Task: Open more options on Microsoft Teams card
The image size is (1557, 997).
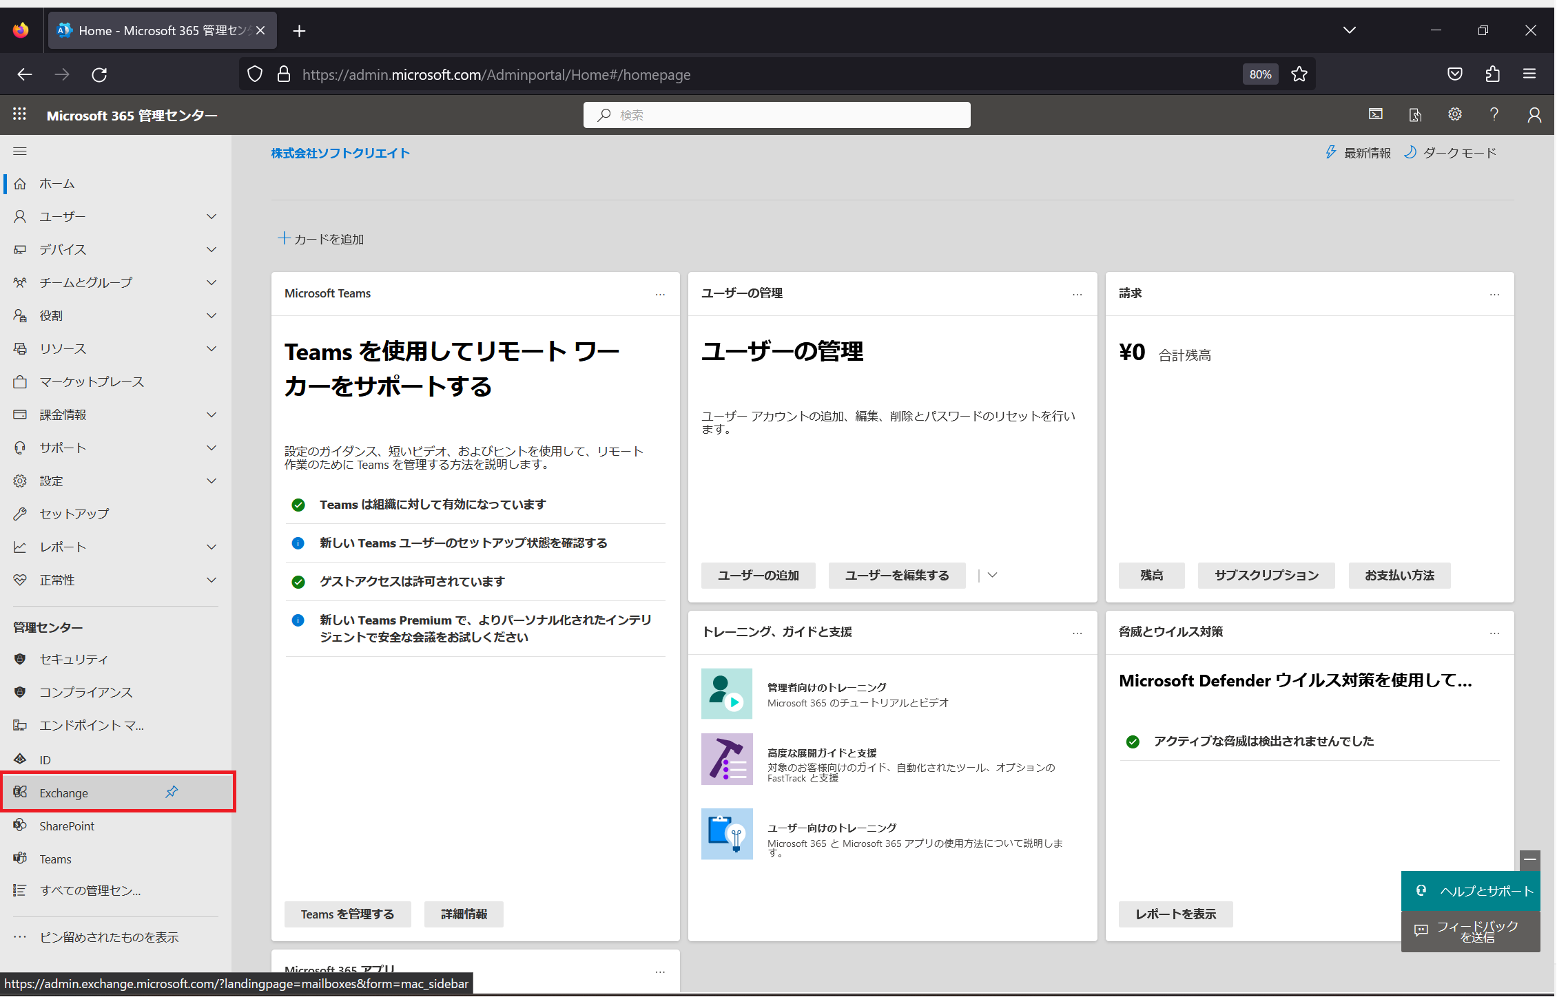Action: [x=660, y=295]
